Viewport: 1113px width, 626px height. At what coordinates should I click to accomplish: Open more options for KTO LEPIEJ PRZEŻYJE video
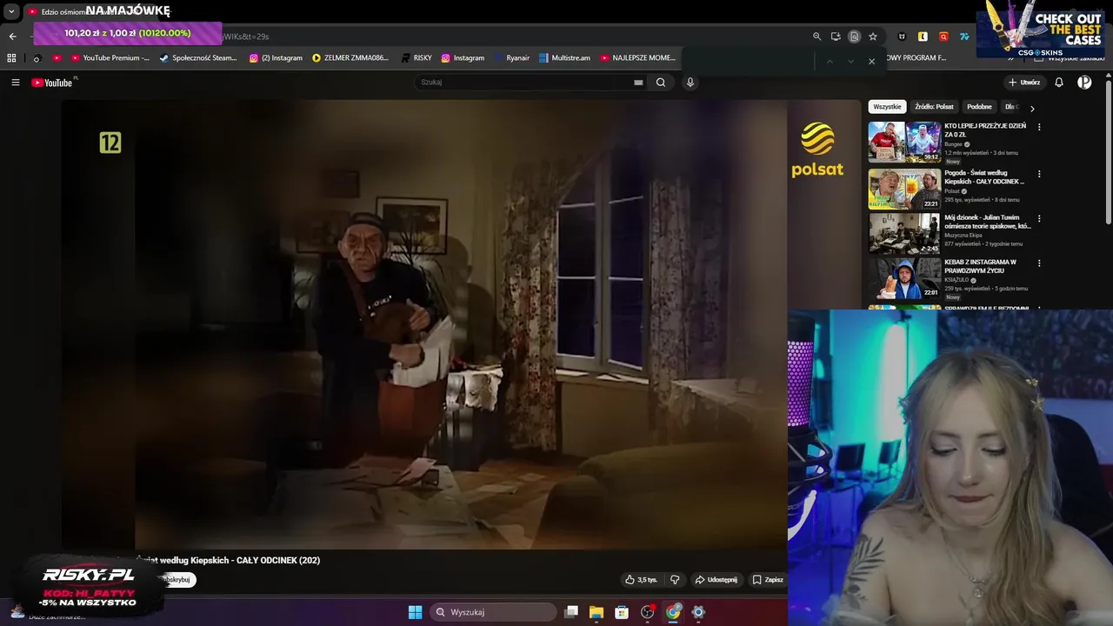pyautogui.click(x=1039, y=127)
